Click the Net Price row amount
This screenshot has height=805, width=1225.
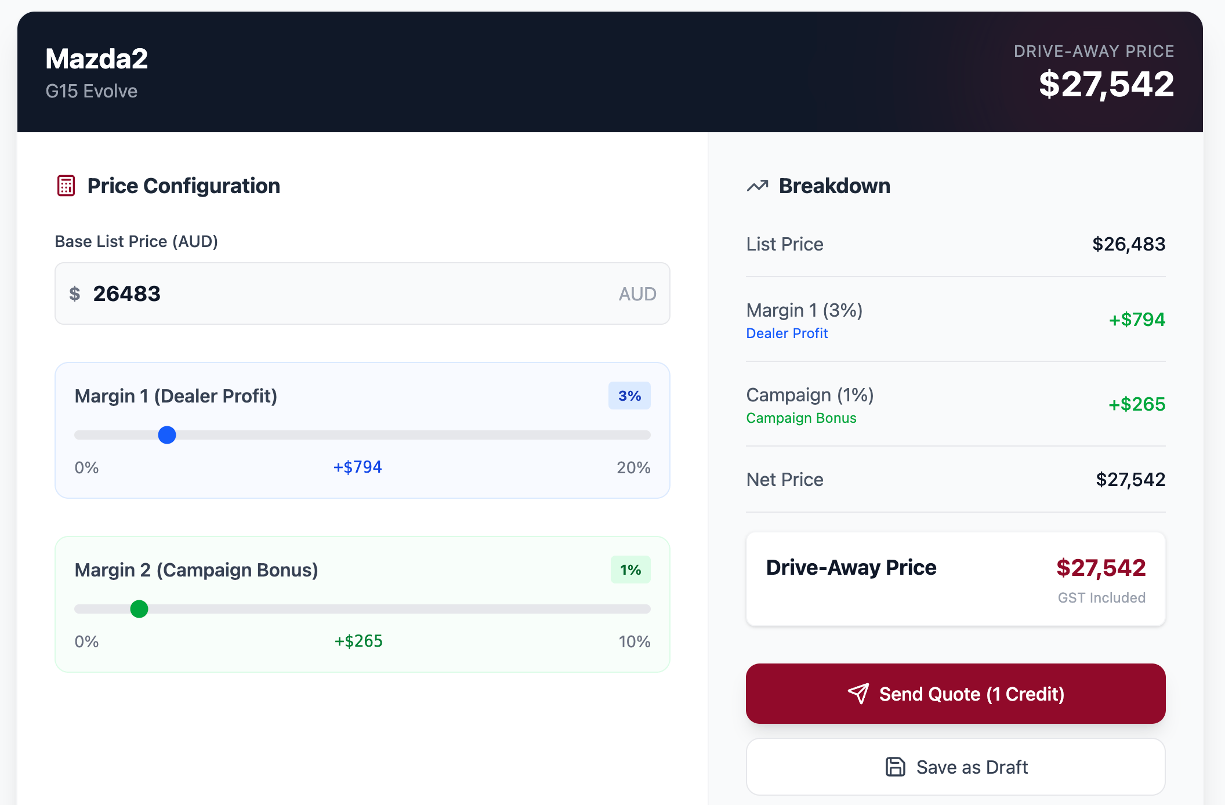click(1130, 480)
